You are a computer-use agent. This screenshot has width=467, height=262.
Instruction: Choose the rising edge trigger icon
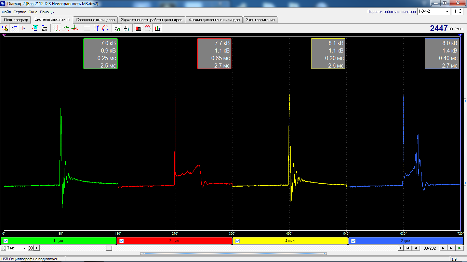pyautogui.click(x=14, y=28)
